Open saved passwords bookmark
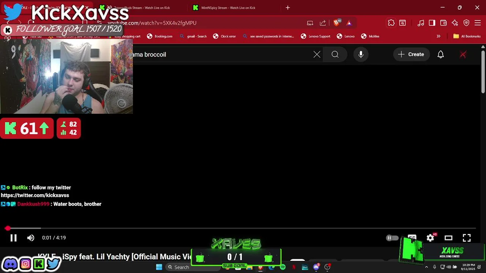 pyautogui.click(x=268, y=36)
